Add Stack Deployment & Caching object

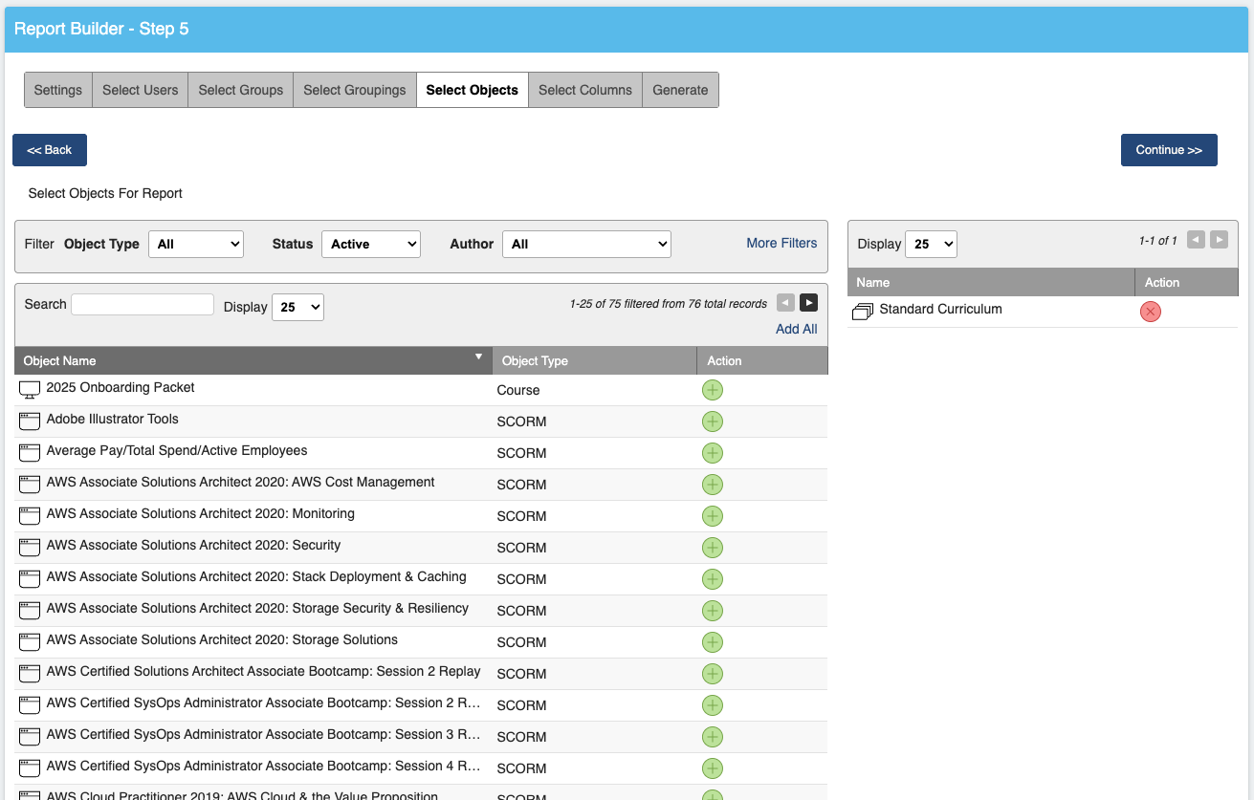pos(713,579)
